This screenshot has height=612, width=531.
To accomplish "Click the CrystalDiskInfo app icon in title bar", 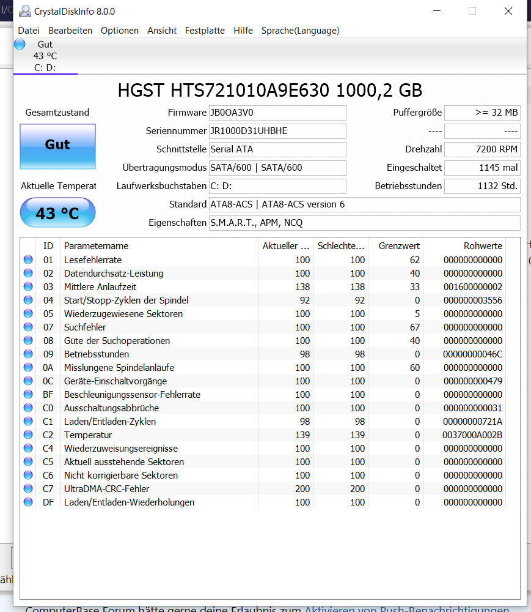I will (25, 11).
